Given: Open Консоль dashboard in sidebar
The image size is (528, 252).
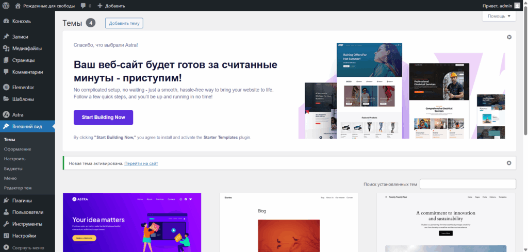Looking at the screenshot, I should (x=21, y=21).
